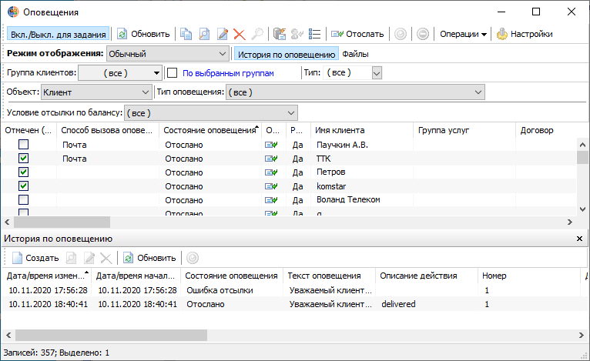Viewport: 590px width, 361px height.
Task: Open the Группа клиентов dropdown
Action: coord(120,73)
